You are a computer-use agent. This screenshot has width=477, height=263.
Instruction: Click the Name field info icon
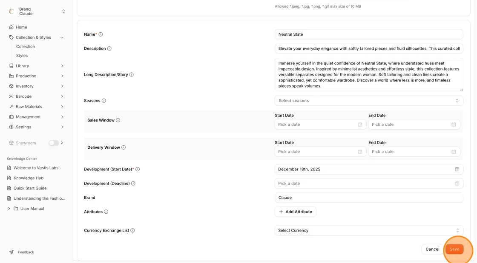tap(101, 34)
